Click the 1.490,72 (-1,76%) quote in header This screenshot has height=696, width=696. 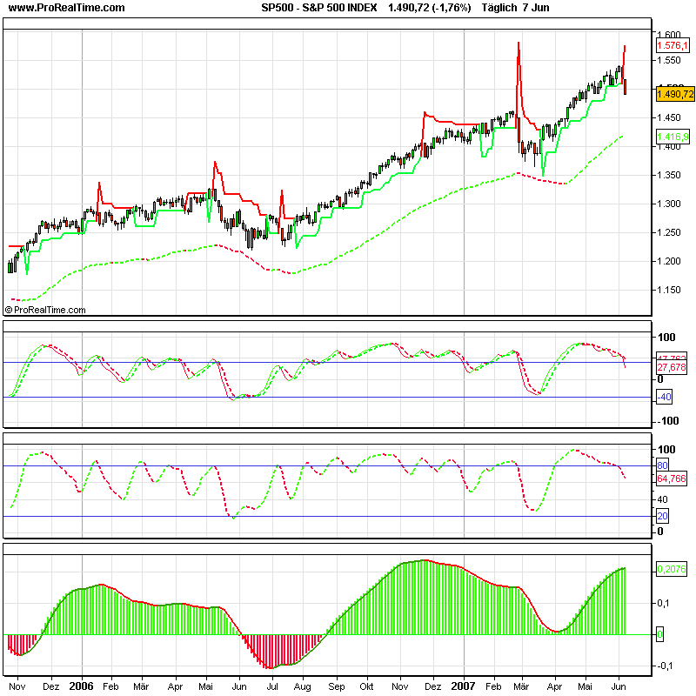pos(429,8)
